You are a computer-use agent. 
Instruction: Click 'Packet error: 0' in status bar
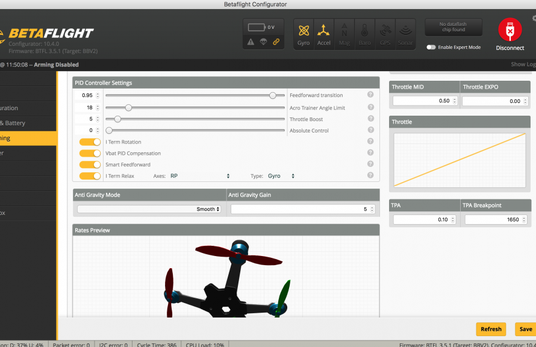71,345
